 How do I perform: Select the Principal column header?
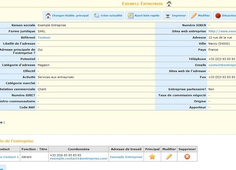[152, 149]
